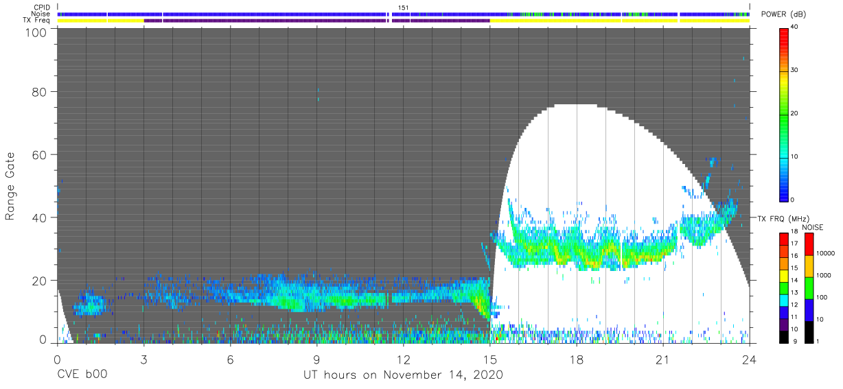Click the NOISE legend title
This screenshot has width=843, height=389.
tap(813, 227)
